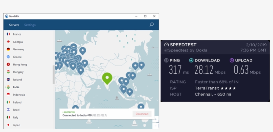Click the TerraTransit ISP name
The image size is (273, 132).
point(207,88)
